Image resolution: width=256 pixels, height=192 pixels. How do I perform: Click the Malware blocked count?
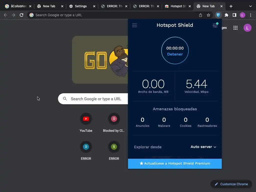click(164, 120)
